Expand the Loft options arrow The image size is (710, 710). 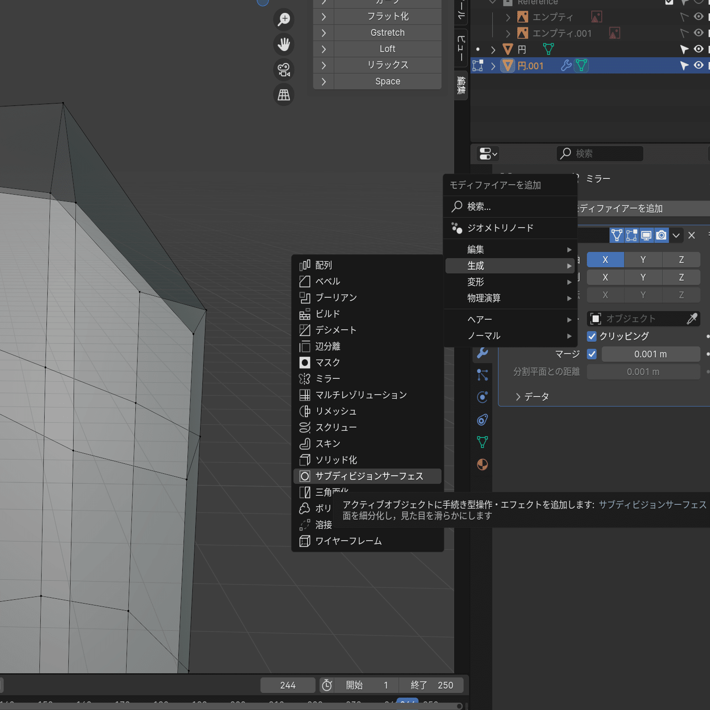coord(324,49)
